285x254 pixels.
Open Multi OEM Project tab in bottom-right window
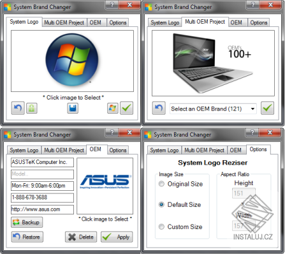click(204, 150)
